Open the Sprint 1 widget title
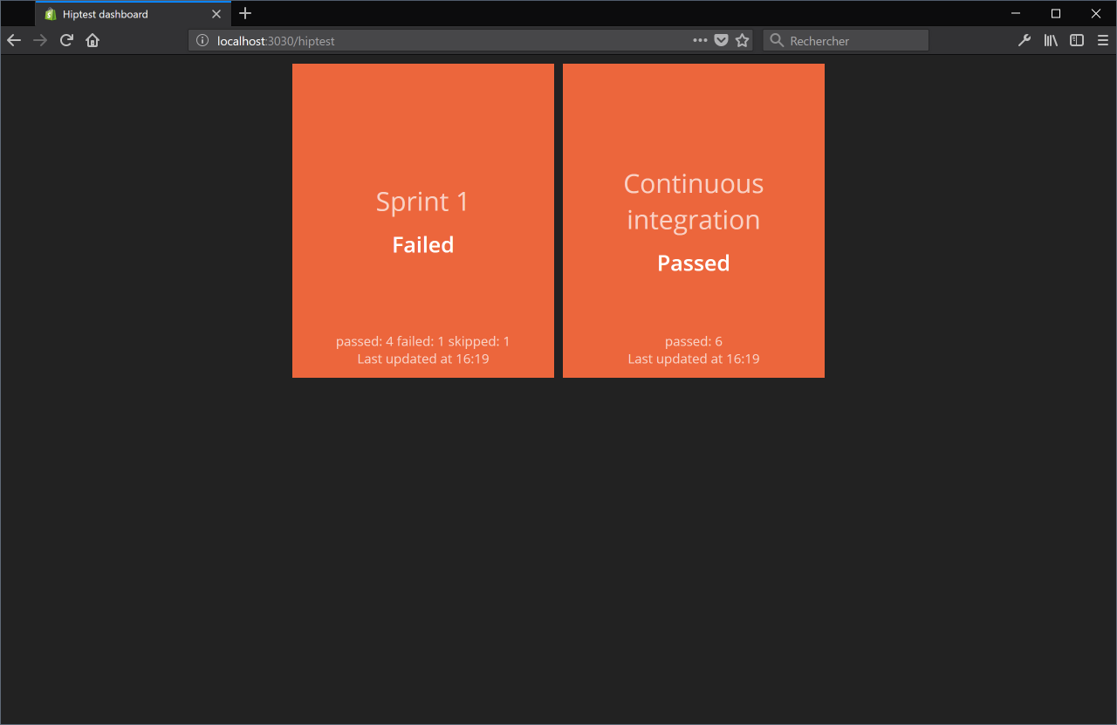The image size is (1117, 725). click(422, 202)
